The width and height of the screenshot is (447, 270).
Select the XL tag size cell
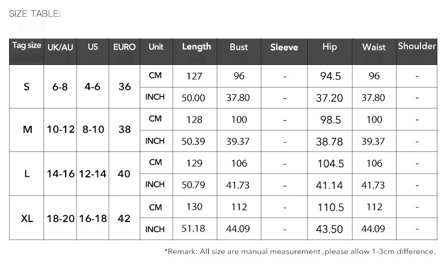(27, 219)
